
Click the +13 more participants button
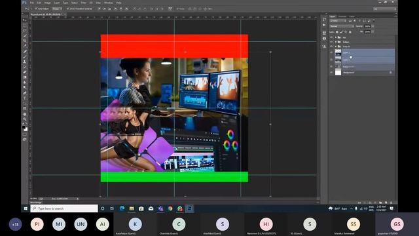pos(15,224)
